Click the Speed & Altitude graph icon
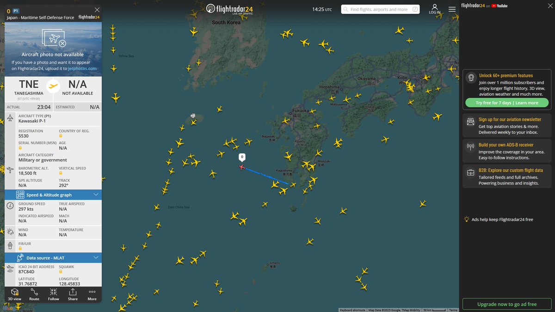 coord(20,195)
